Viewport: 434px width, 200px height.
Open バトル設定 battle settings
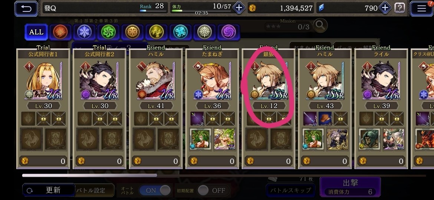pos(91,190)
